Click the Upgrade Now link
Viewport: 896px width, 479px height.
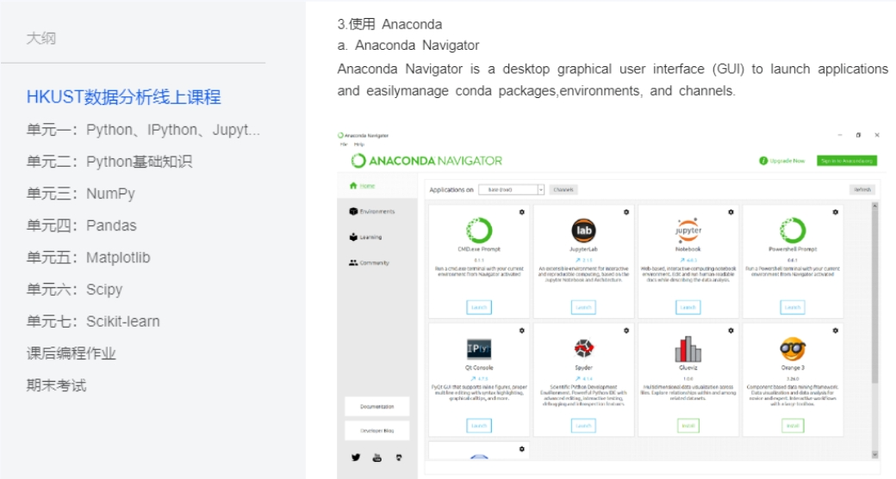787,161
